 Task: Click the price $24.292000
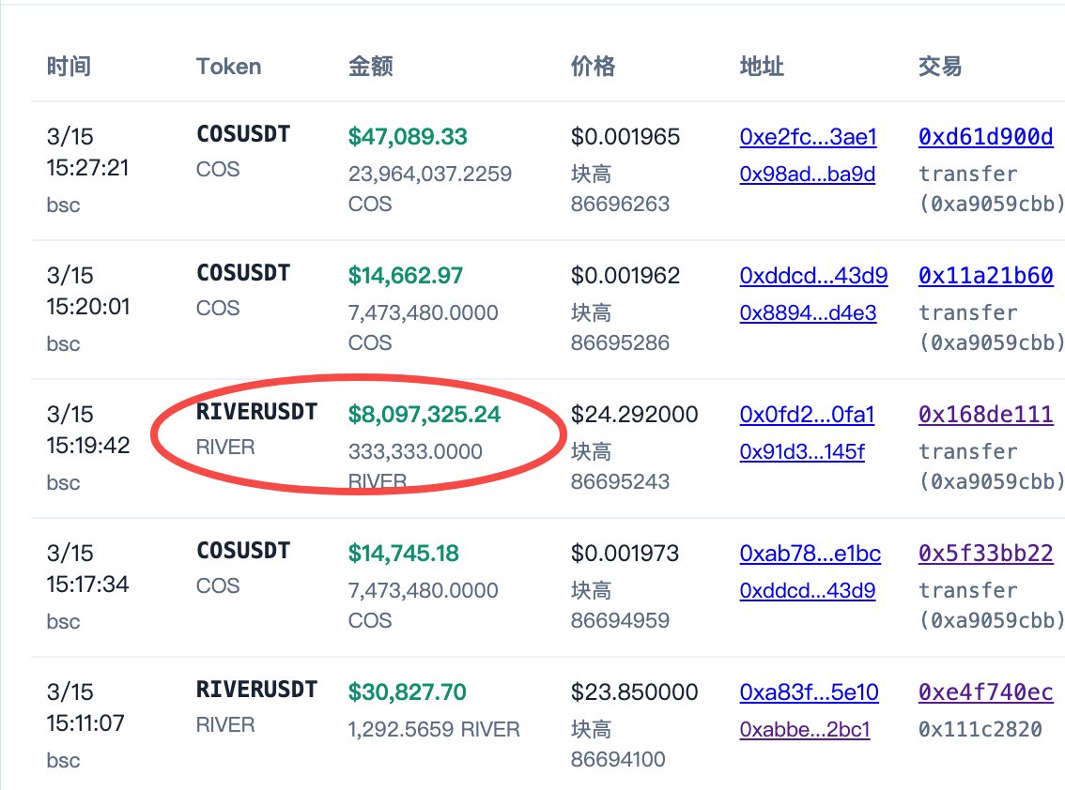[634, 415]
